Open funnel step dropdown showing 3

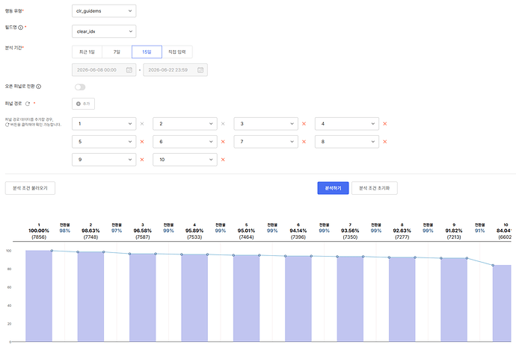click(x=265, y=124)
